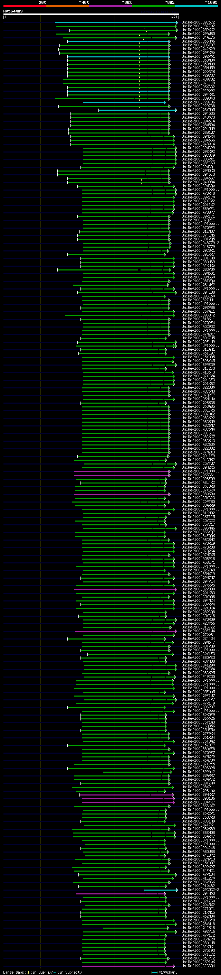Open the UniRef100_C9WCP9 entry
The image size is (221, 975).
pos(198,148)
